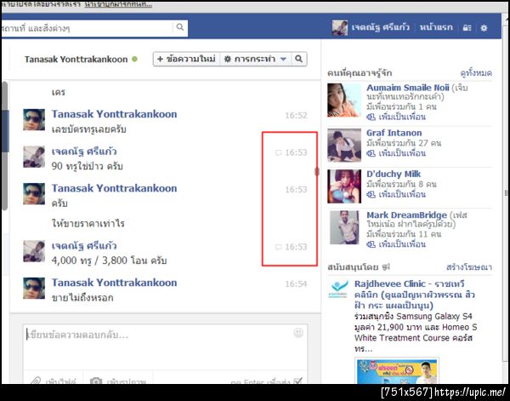The image size is (510, 401).
Task: Open the D'duchy Milk profile photo
Action: [344, 186]
